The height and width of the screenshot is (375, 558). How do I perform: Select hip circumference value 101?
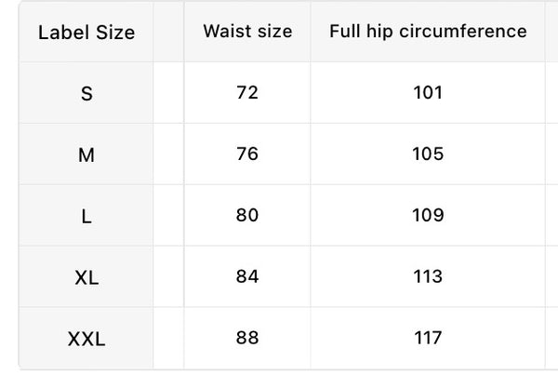(x=428, y=92)
